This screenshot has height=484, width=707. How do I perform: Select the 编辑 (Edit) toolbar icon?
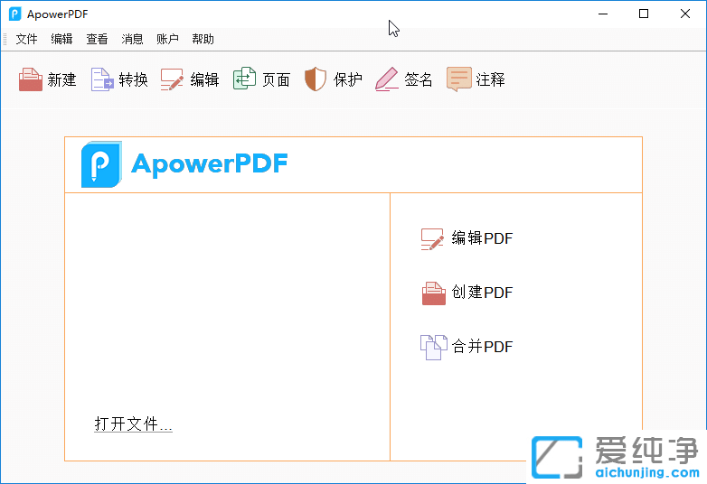[172, 79]
